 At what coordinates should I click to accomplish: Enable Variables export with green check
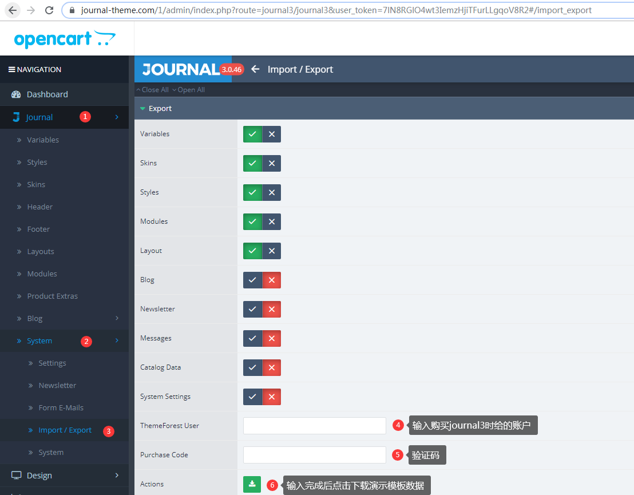point(252,134)
